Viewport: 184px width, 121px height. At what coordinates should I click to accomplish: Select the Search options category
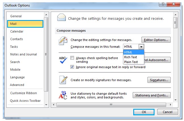tap(25, 62)
